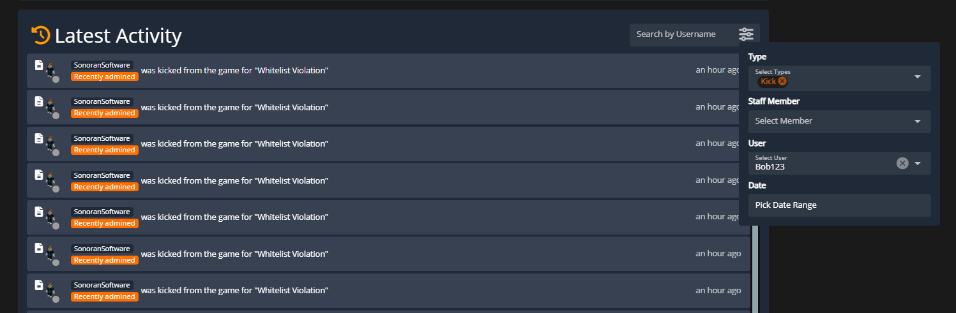View the player avatar in the sixth activity row
The width and height of the screenshot is (956, 313).
click(x=51, y=256)
